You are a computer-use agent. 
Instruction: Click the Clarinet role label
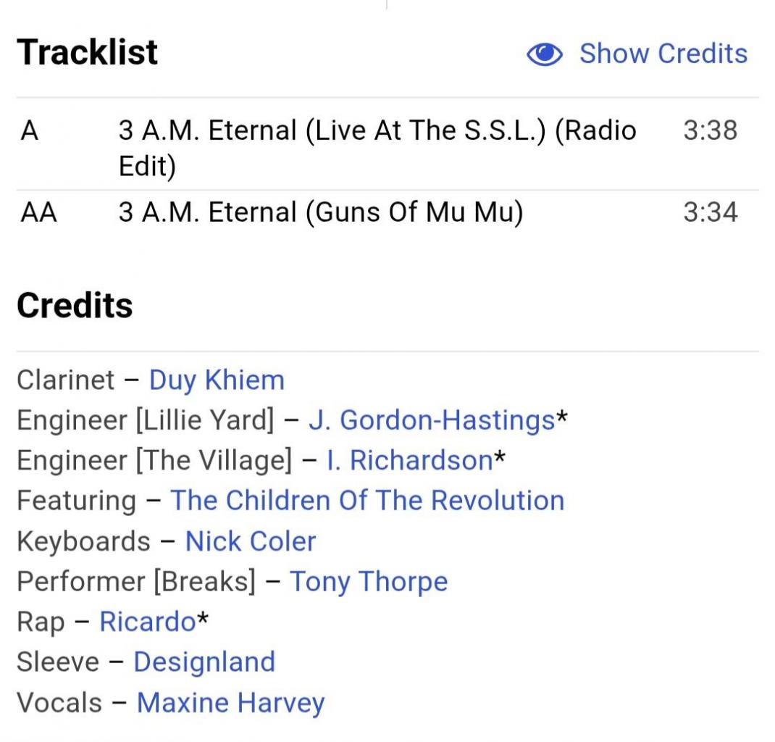pos(66,380)
